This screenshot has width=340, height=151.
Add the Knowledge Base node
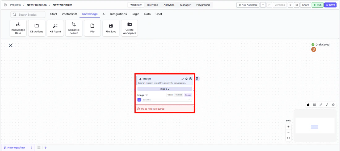(18, 28)
